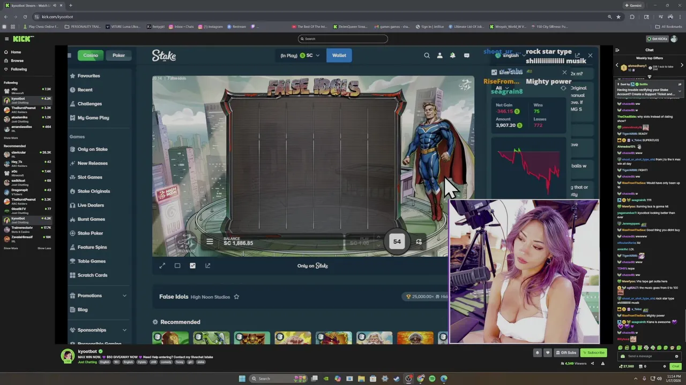Image resolution: width=686 pixels, height=385 pixels.
Task: Toggle theatre mode for the game
Action: (x=177, y=266)
